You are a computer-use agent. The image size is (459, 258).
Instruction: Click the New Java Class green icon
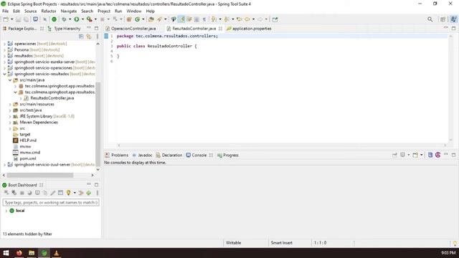137,19
